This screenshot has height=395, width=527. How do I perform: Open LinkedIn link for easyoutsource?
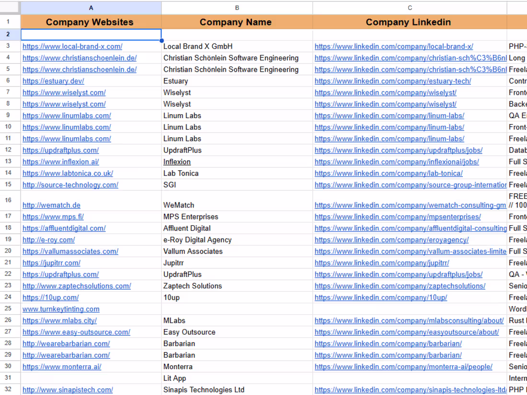coord(407,332)
